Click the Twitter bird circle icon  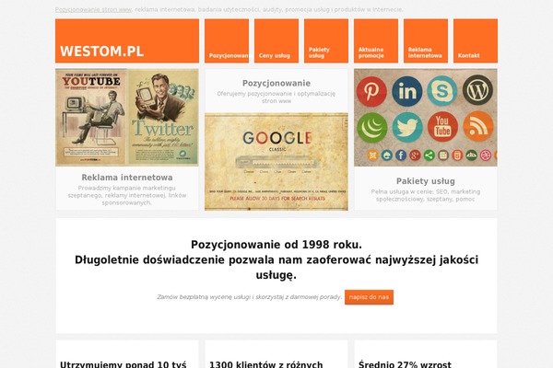click(x=407, y=127)
